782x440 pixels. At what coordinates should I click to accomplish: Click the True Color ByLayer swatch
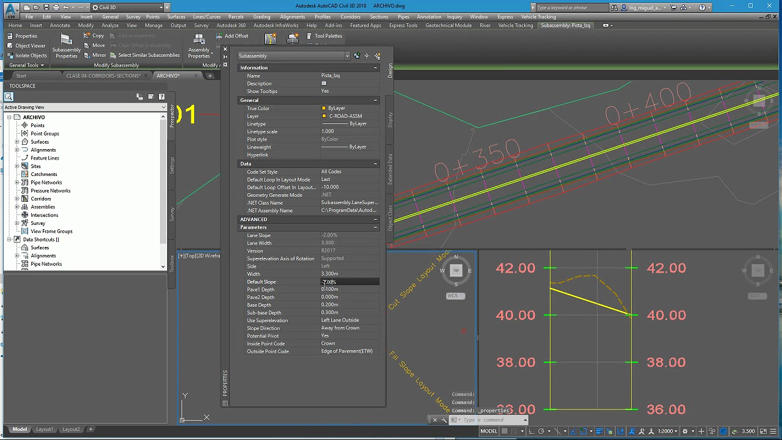click(x=324, y=108)
